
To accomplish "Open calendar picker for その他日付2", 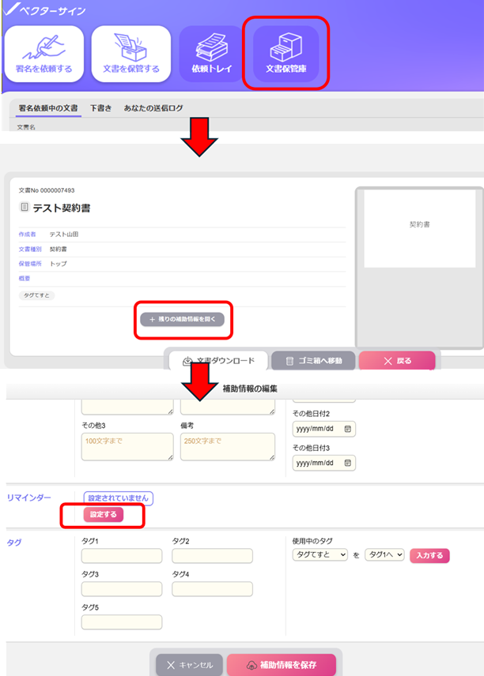I will click(348, 429).
